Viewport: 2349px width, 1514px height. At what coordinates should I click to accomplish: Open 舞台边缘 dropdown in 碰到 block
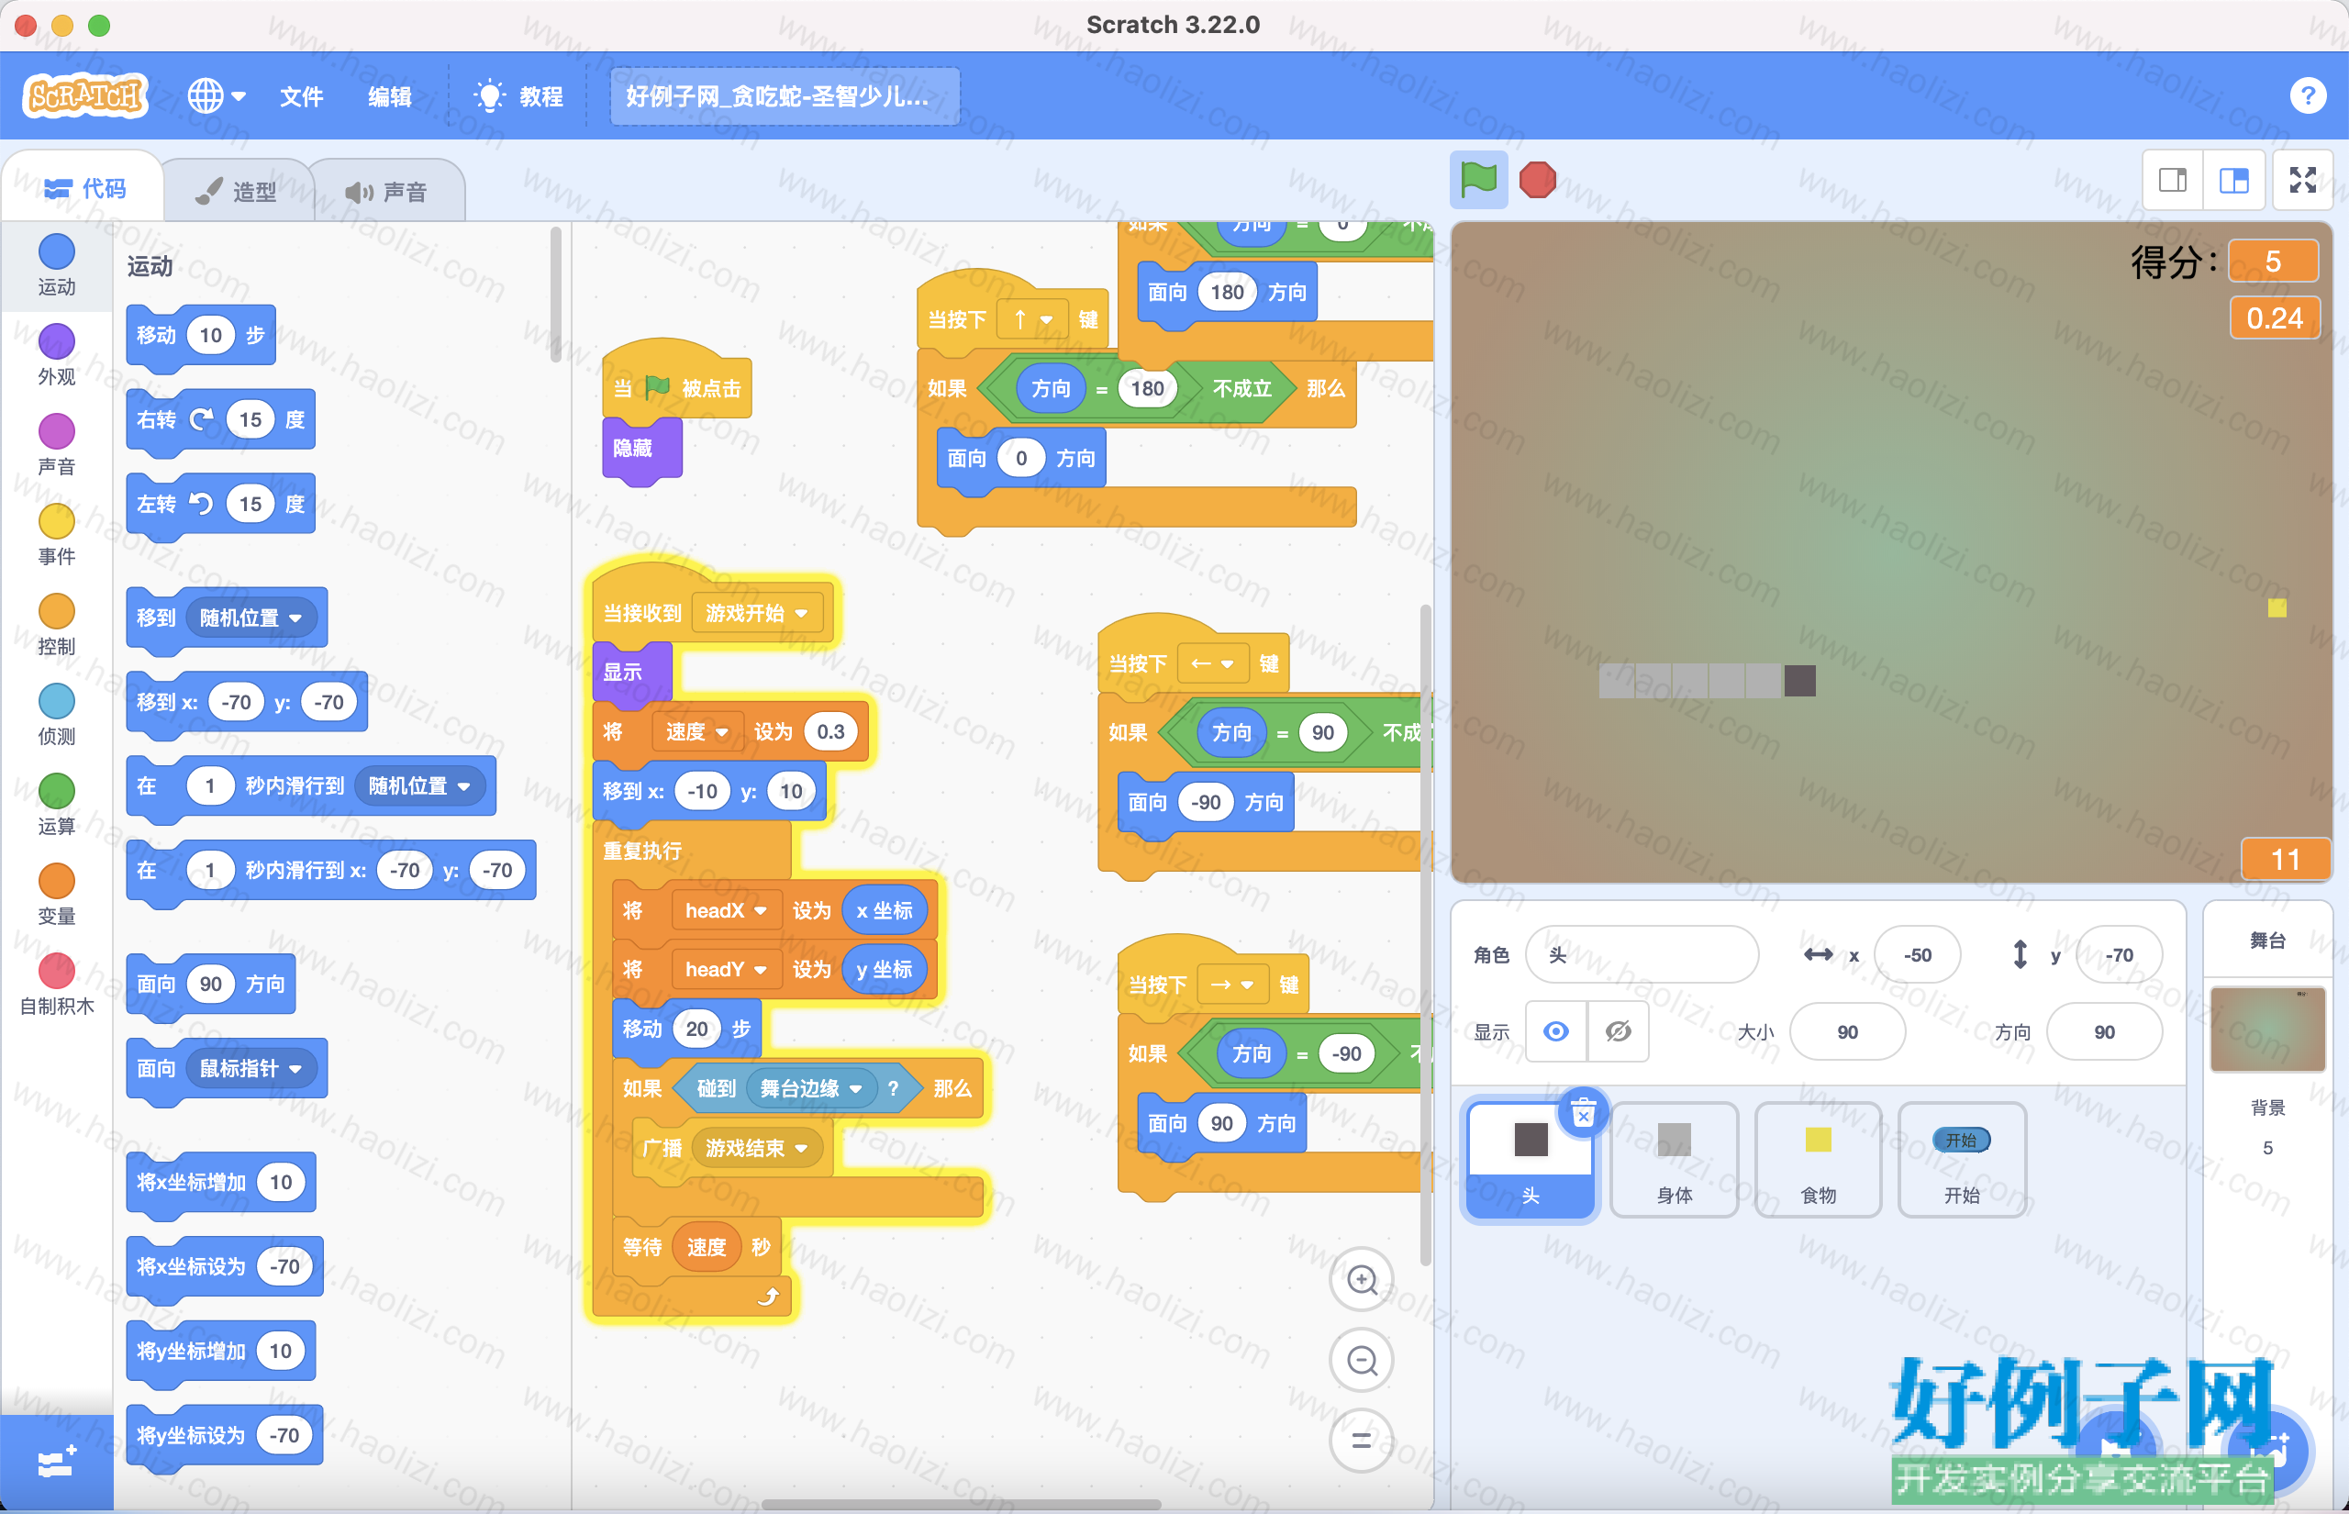pos(811,1088)
